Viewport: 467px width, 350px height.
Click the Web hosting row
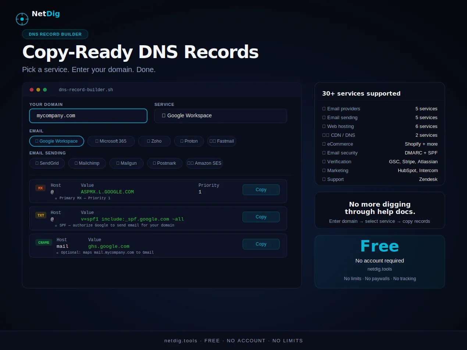[380, 126]
